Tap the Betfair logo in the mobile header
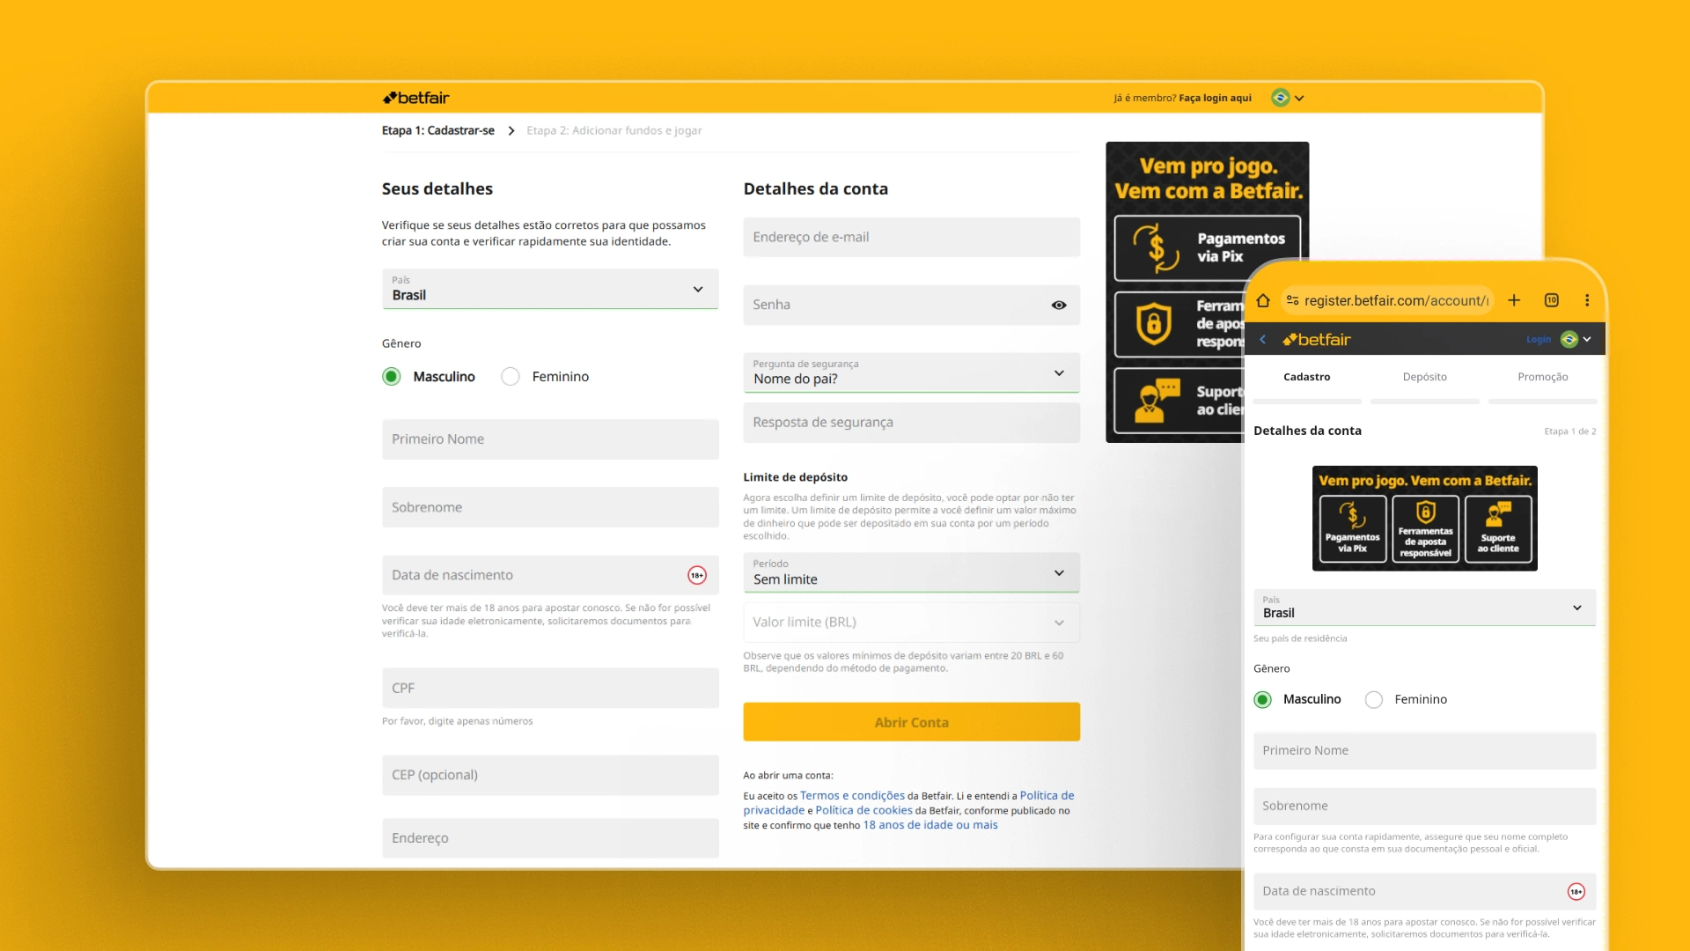The height and width of the screenshot is (951, 1690). (x=1316, y=339)
